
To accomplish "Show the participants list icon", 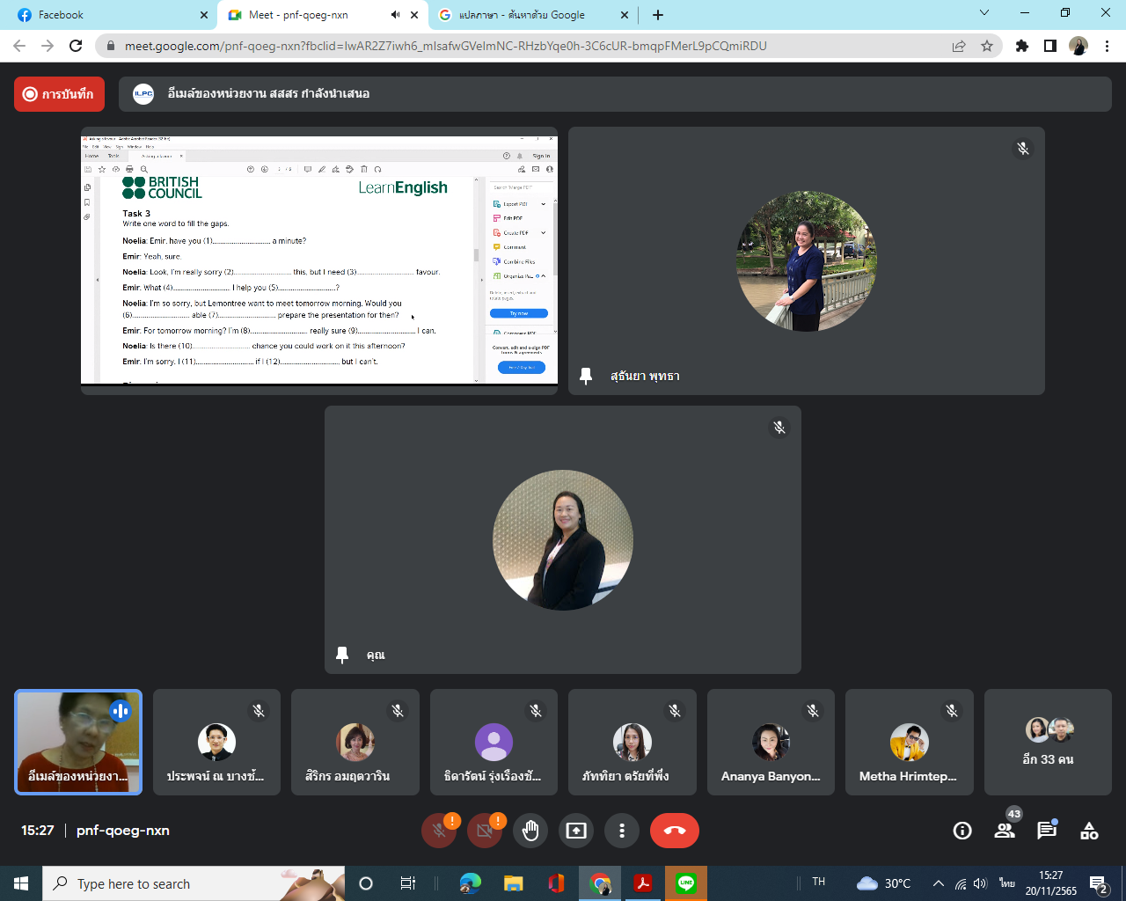I will [x=1005, y=831].
